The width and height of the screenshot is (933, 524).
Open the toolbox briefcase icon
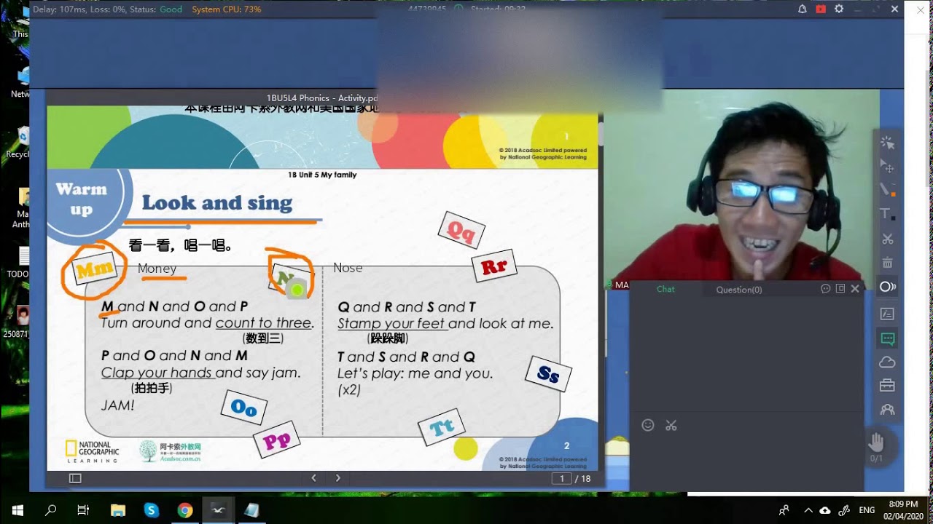(x=887, y=386)
